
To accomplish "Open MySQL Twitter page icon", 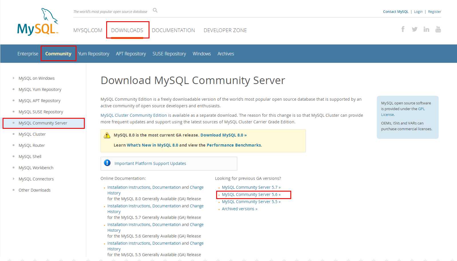I will click(414, 29).
